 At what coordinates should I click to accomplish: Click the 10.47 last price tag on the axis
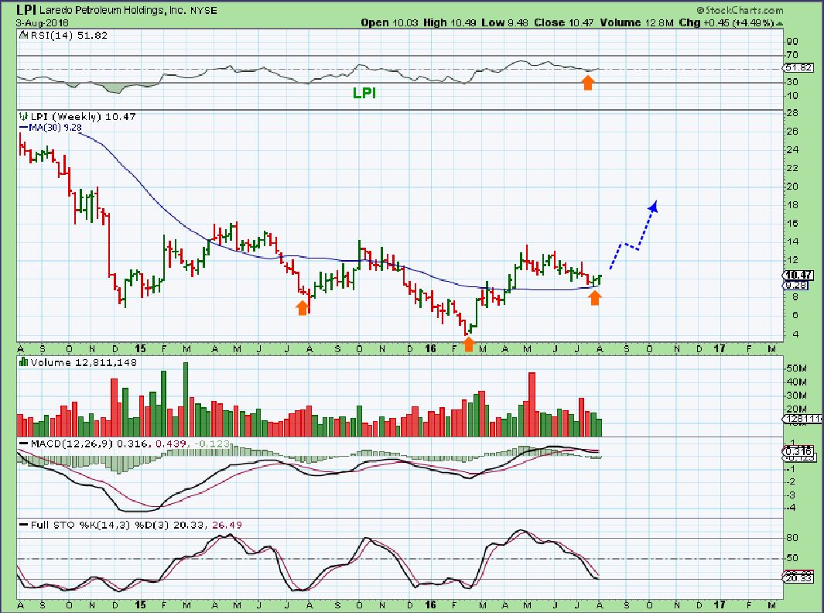click(x=798, y=275)
